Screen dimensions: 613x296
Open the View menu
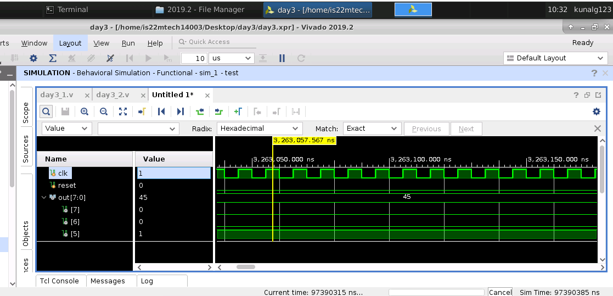(102, 43)
